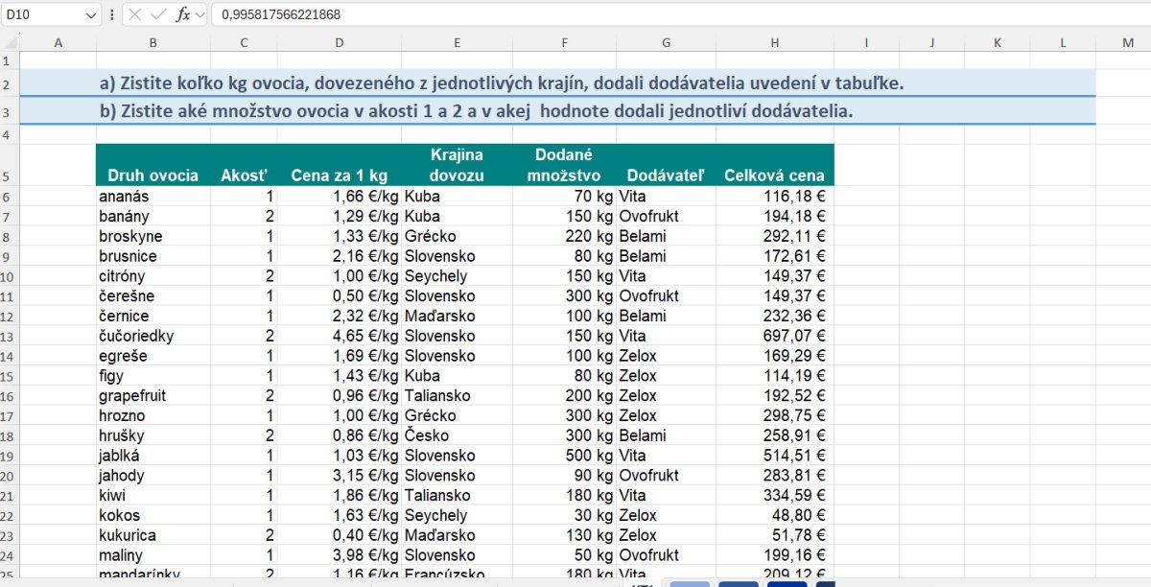
Task: Click the Enter checkmark icon in formula bar
Action: coord(159,14)
